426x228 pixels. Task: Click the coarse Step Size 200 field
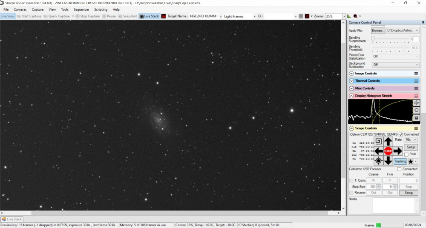pyautogui.click(x=371, y=187)
